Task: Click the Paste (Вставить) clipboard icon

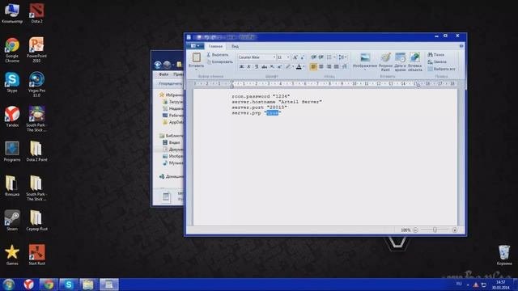Action: tap(196, 57)
